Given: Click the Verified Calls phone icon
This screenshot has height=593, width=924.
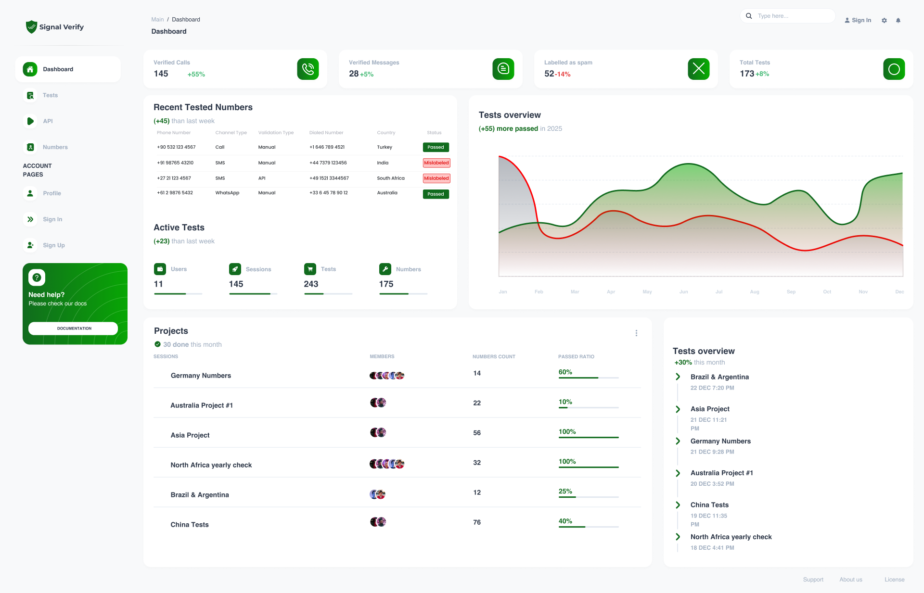Looking at the screenshot, I should [308, 69].
